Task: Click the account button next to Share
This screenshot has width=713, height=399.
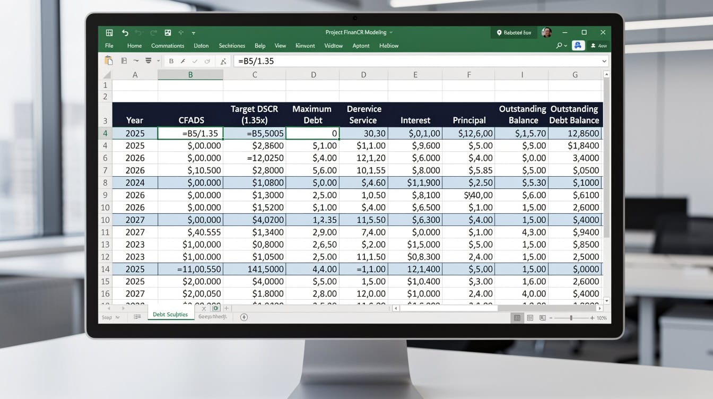Action: 599,46
